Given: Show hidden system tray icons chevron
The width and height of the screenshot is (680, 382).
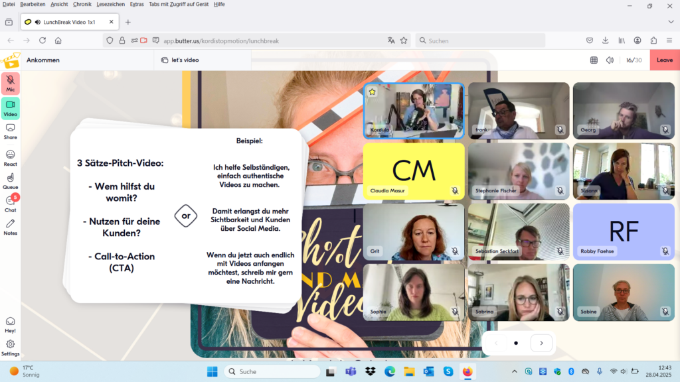Looking at the screenshot, I should click(515, 371).
